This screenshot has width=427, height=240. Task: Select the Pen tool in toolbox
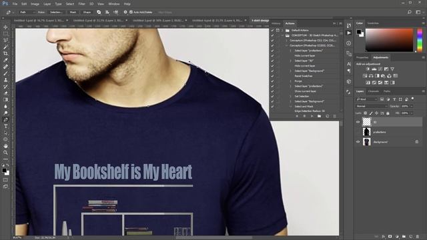[x=5, y=120]
